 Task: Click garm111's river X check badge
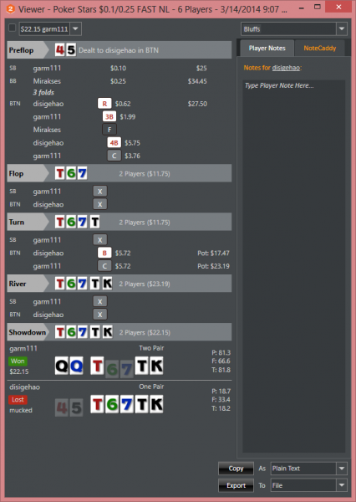click(99, 301)
